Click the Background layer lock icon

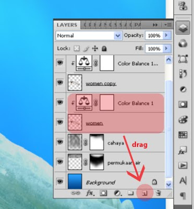[154, 182]
